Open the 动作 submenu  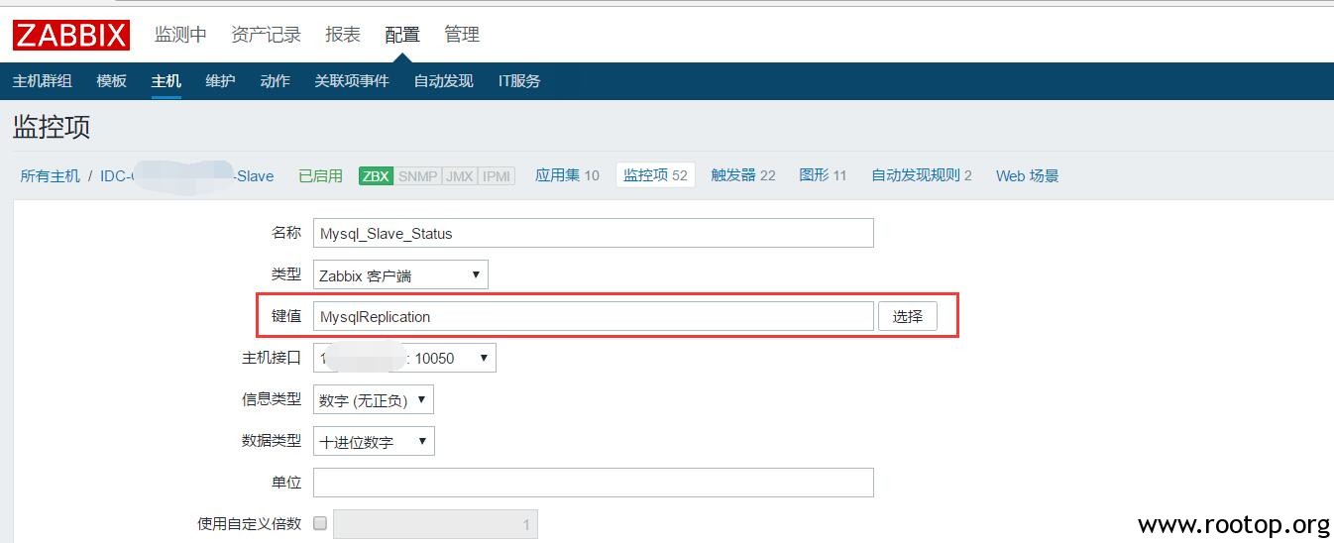(275, 81)
